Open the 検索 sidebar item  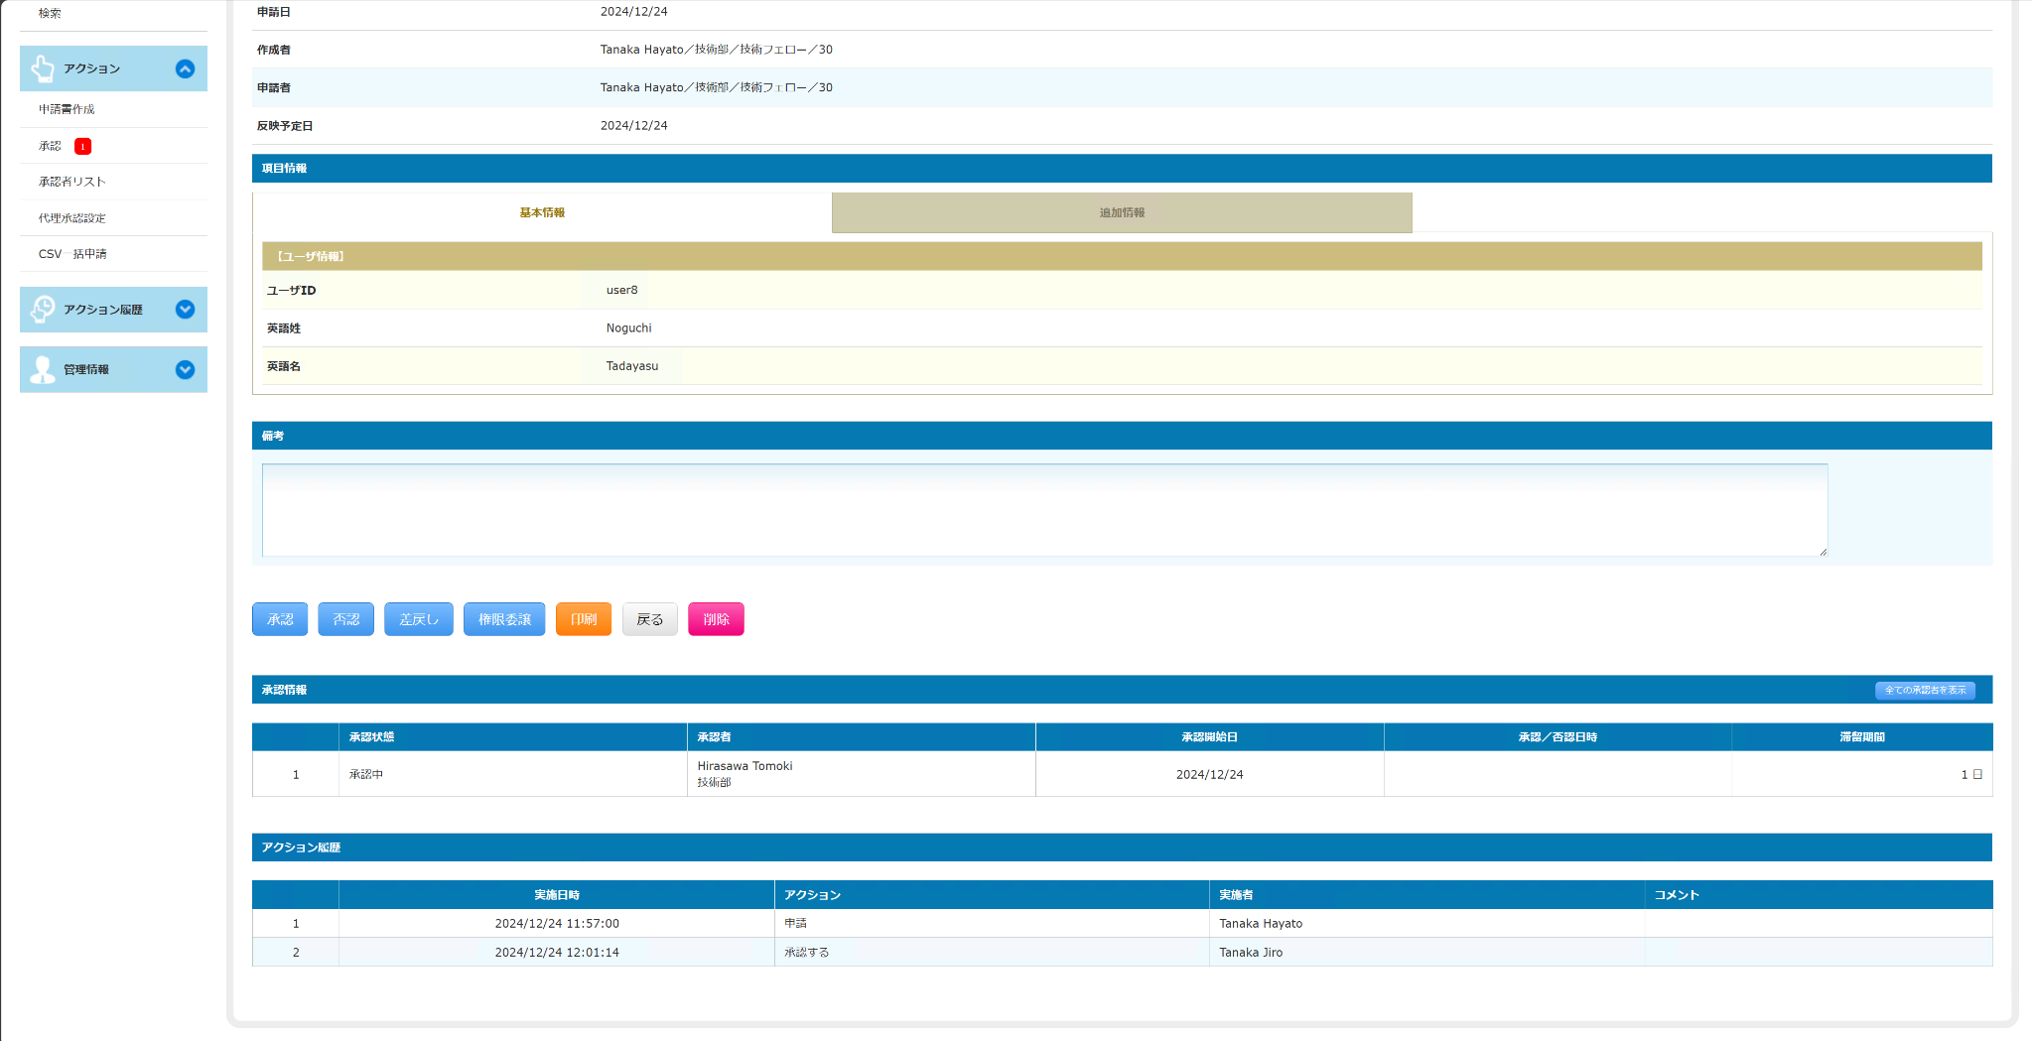click(x=50, y=13)
